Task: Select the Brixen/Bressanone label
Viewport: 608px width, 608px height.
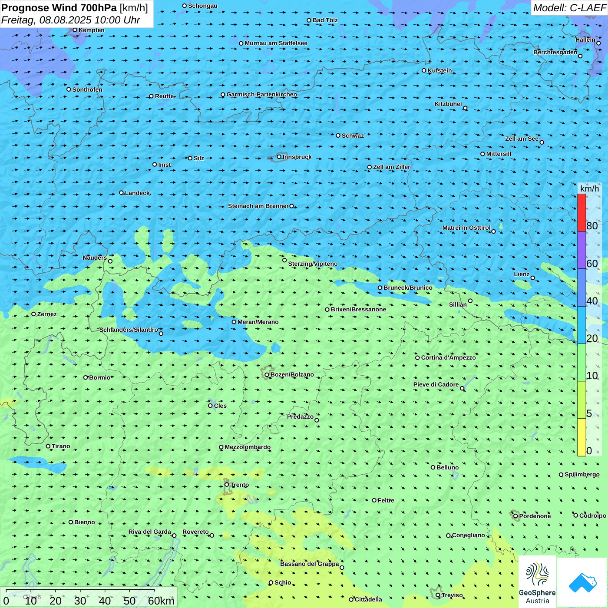Action: click(358, 309)
